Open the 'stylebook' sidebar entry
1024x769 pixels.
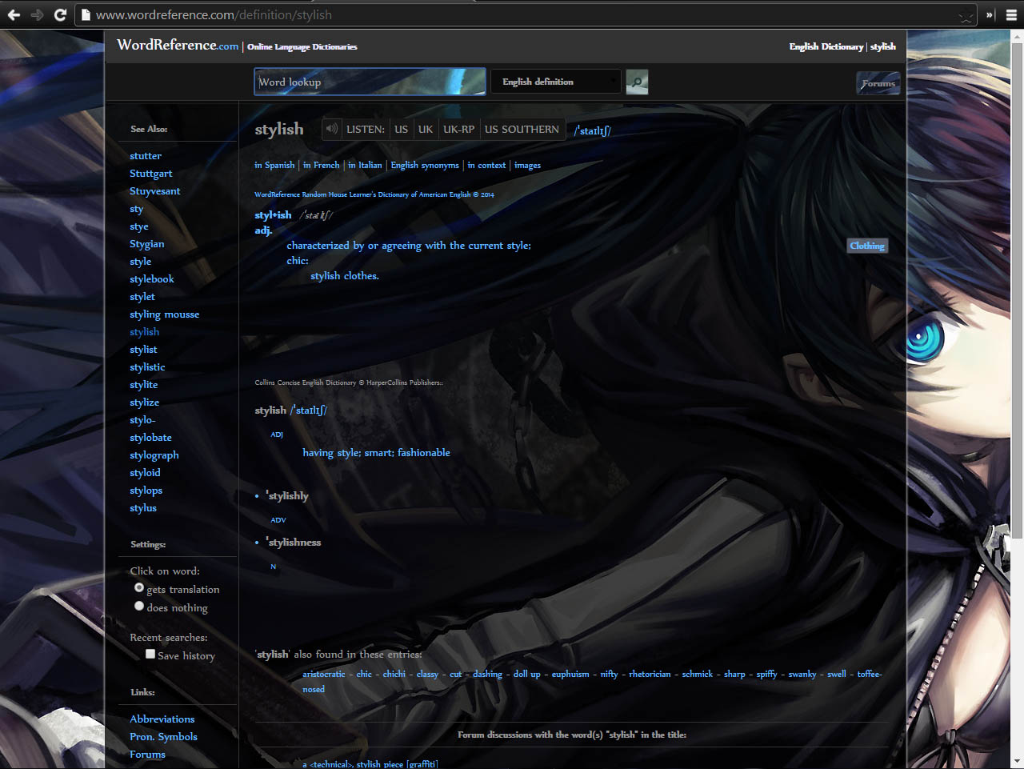151,278
